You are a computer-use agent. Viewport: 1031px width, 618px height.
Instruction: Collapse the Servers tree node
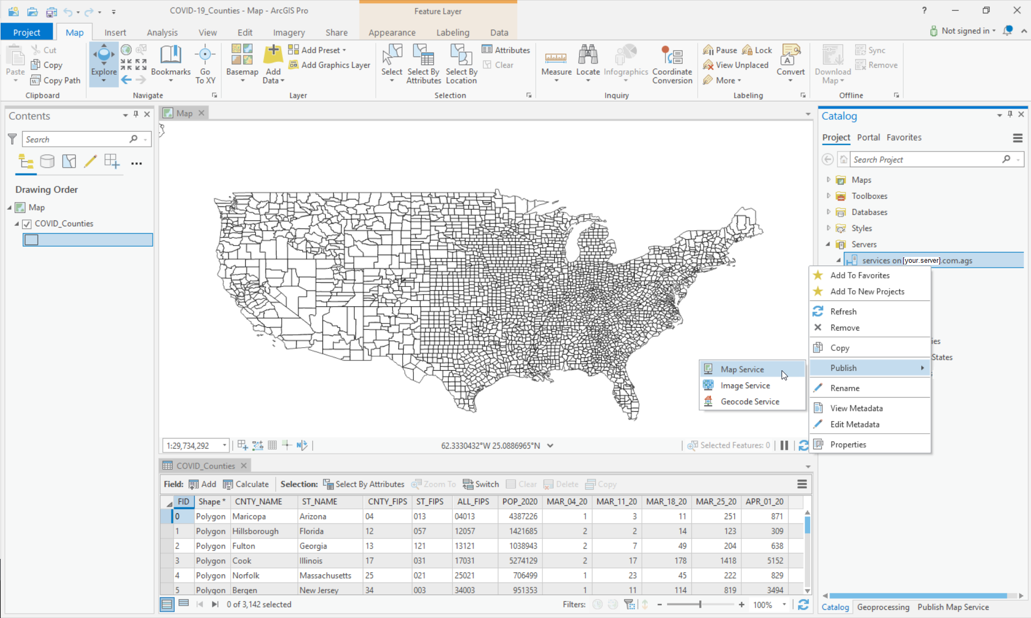pos(828,245)
